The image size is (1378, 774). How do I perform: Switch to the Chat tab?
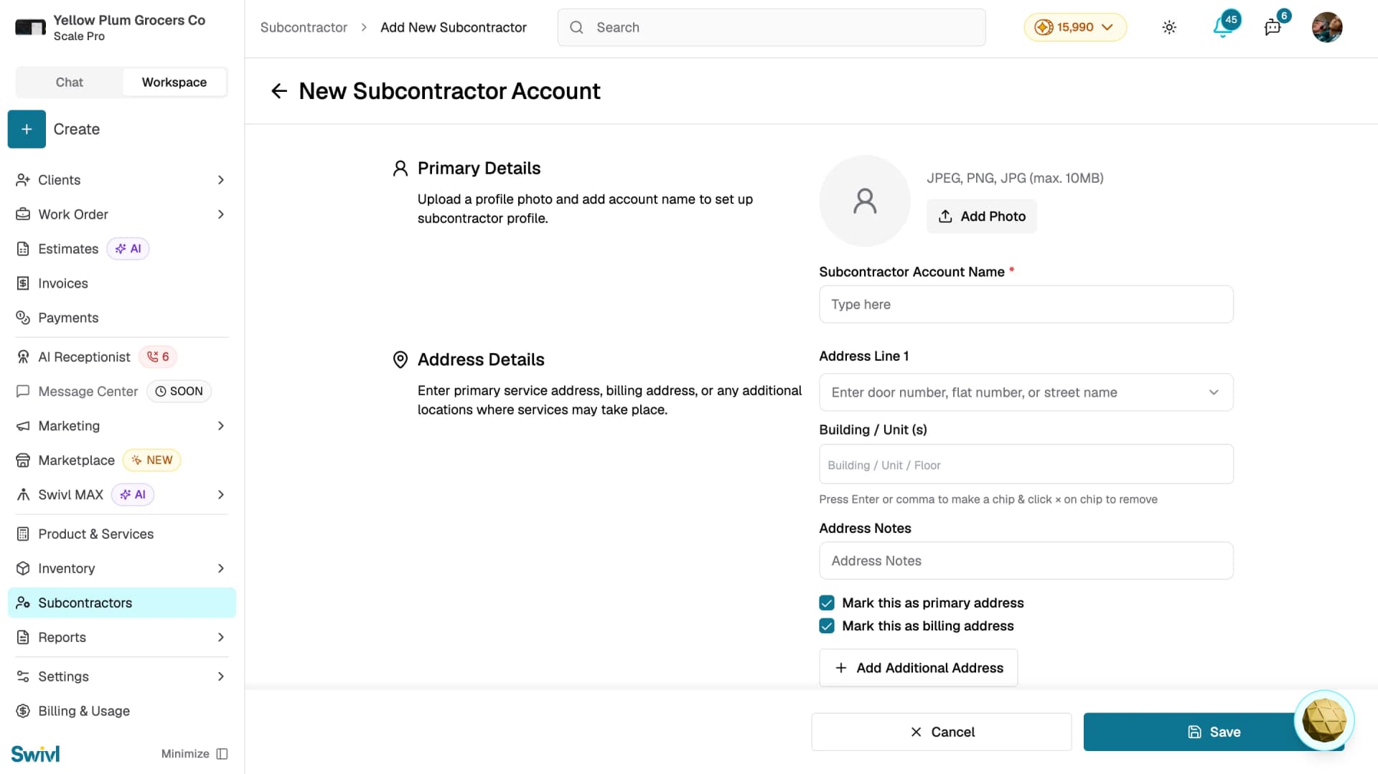click(70, 82)
